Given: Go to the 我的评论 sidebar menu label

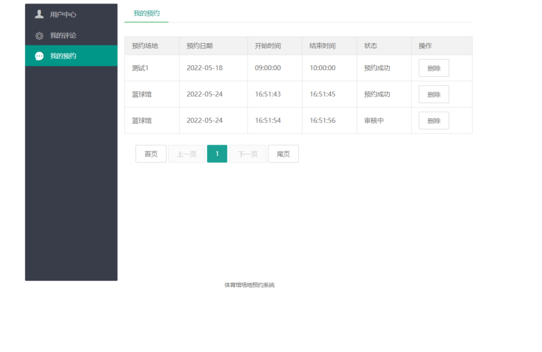Looking at the screenshot, I should [63, 36].
